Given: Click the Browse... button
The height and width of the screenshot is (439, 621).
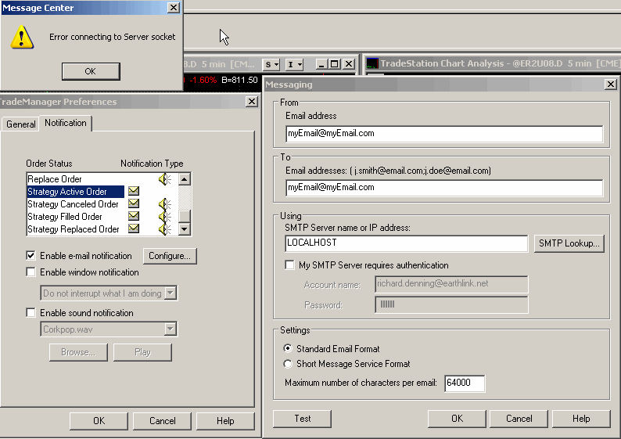Looking at the screenshot, I should (78, 352).
